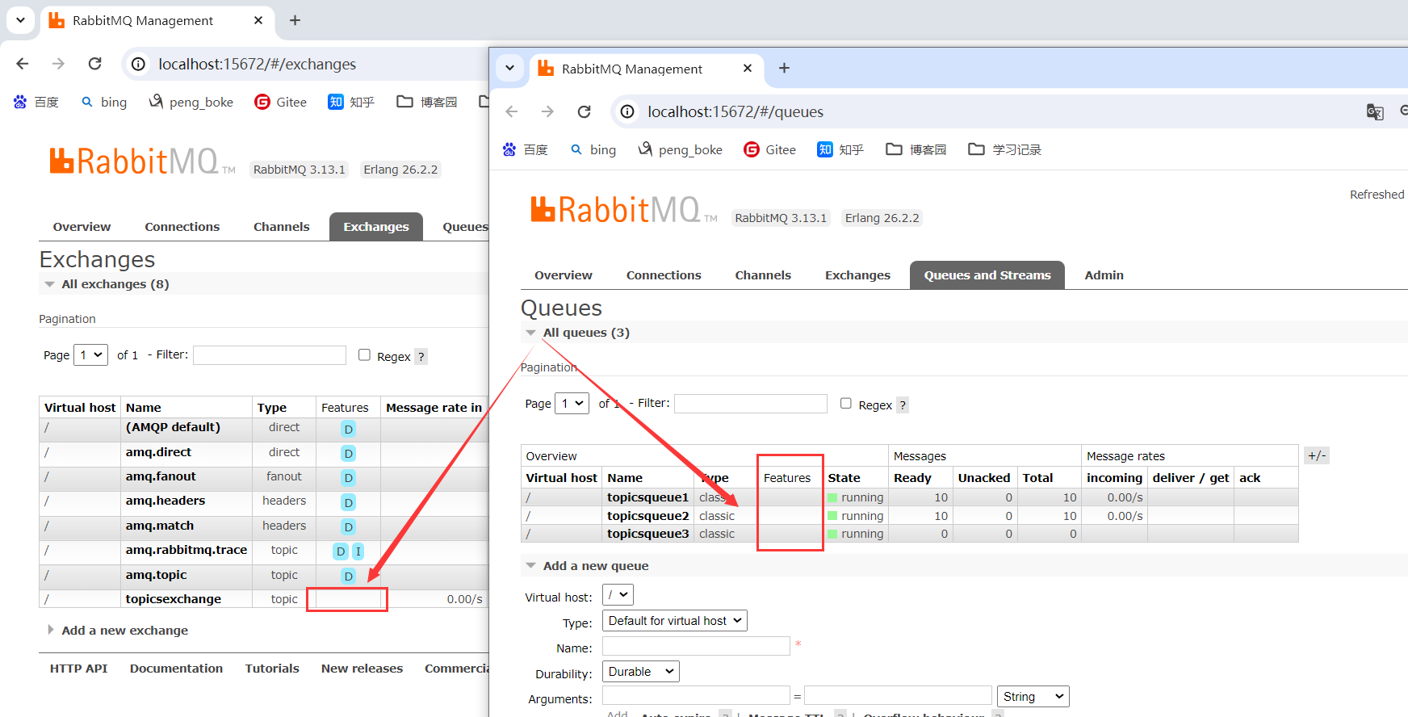Open argument type String dropdown
Image resolution: width=1408 pixels, height=717 pixels.
point(1033,697)
